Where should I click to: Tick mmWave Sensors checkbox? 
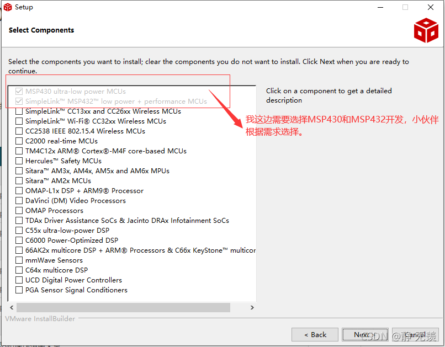coord(19,260)
